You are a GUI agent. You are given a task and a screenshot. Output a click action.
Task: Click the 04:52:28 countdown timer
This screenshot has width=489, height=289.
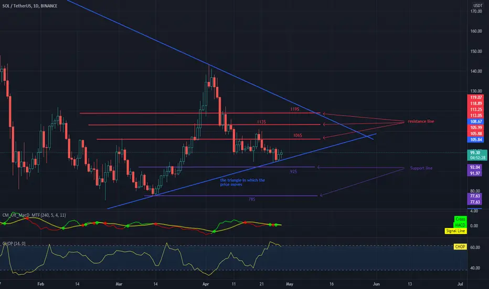[477, 158]
